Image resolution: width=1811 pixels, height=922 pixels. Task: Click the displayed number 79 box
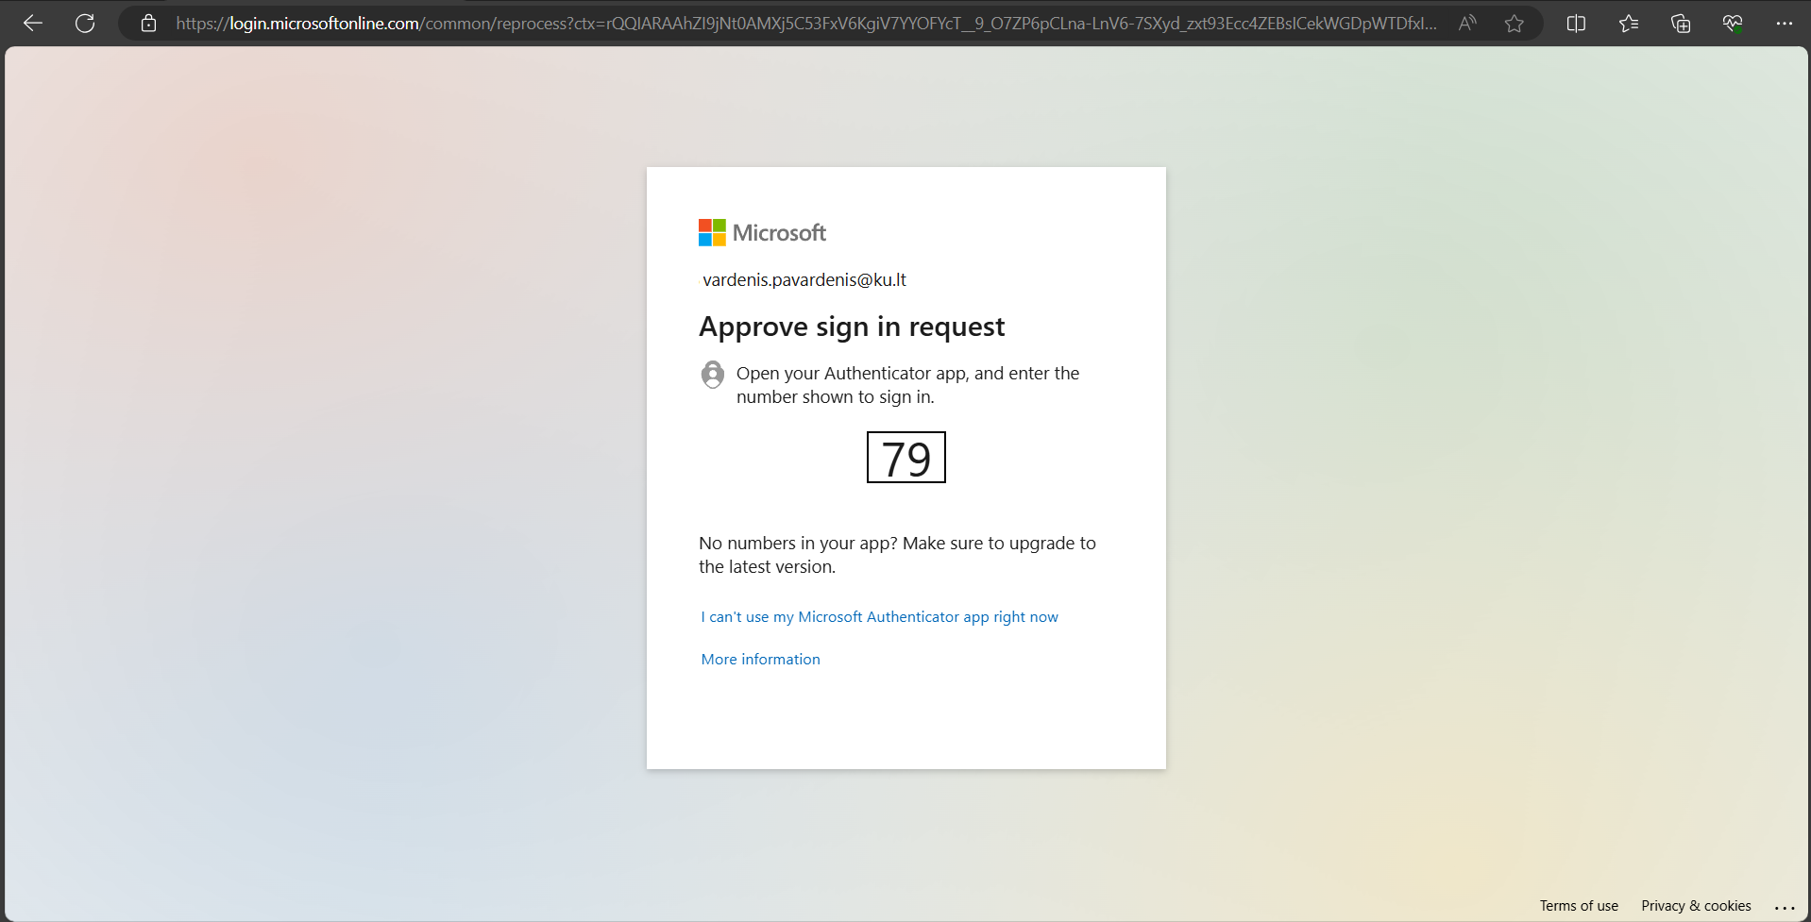coord(905,458)
